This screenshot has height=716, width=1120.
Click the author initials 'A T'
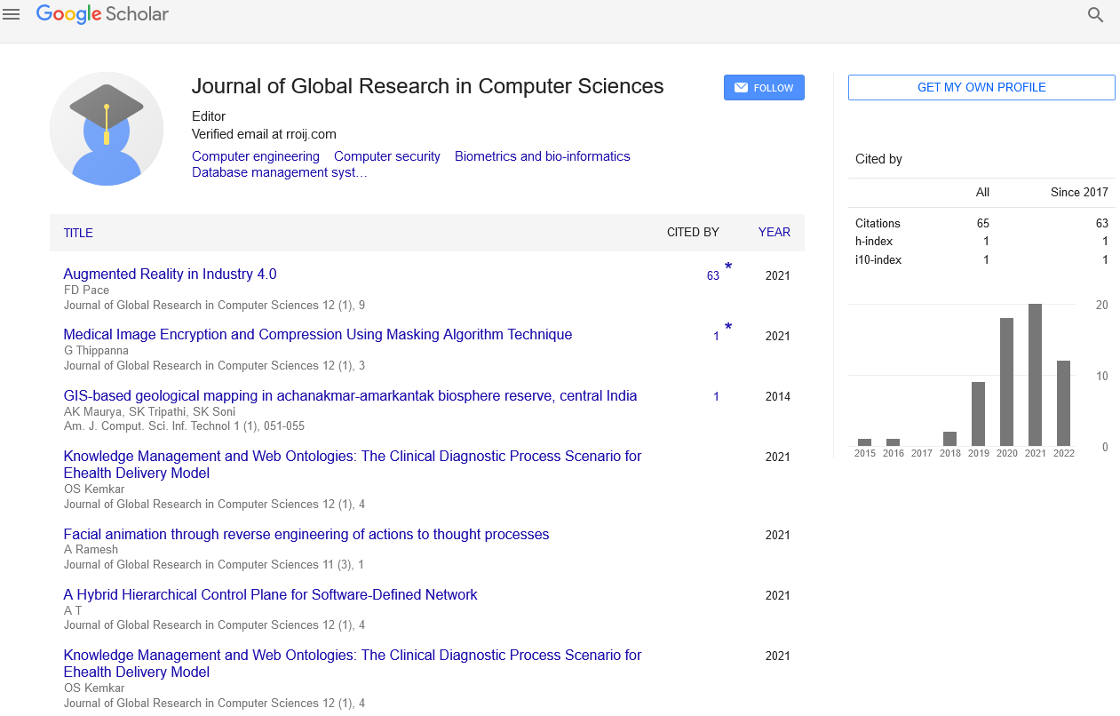click(x=73, y=610)
